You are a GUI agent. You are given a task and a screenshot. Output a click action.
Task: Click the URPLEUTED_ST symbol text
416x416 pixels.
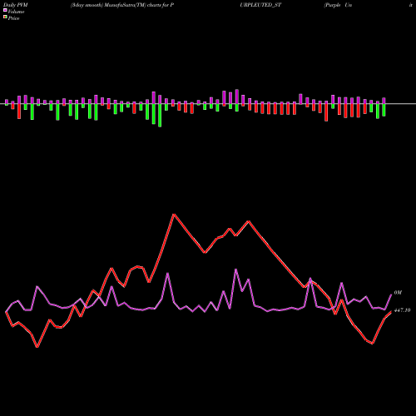260,5
